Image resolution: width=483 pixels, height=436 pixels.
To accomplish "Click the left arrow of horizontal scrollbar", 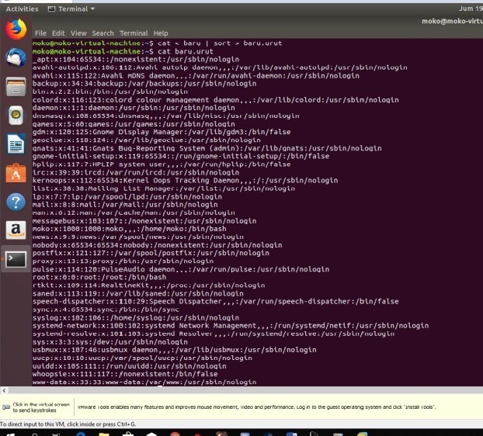I will (x=4, y=390).
